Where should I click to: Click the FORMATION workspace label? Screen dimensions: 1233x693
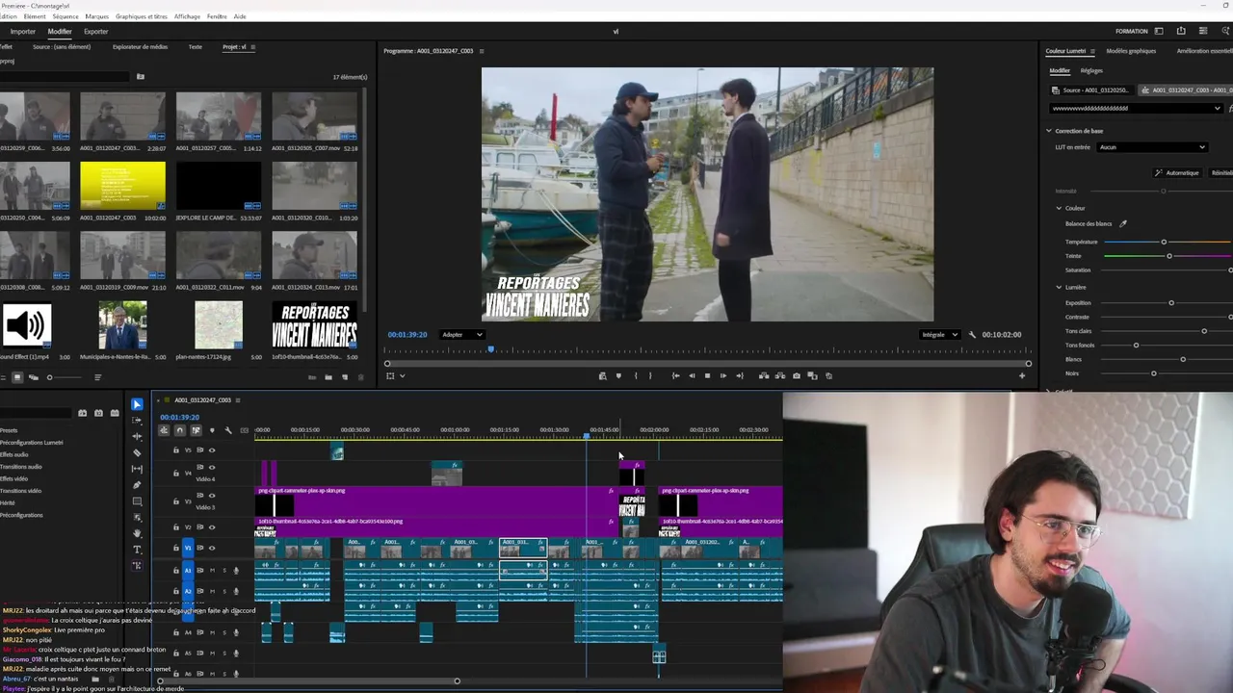pos(1132,31)
